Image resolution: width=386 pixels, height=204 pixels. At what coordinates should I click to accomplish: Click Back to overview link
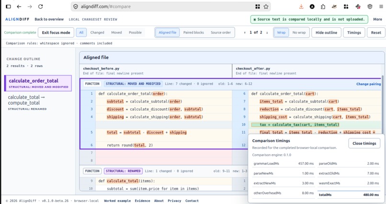point(49,19)
